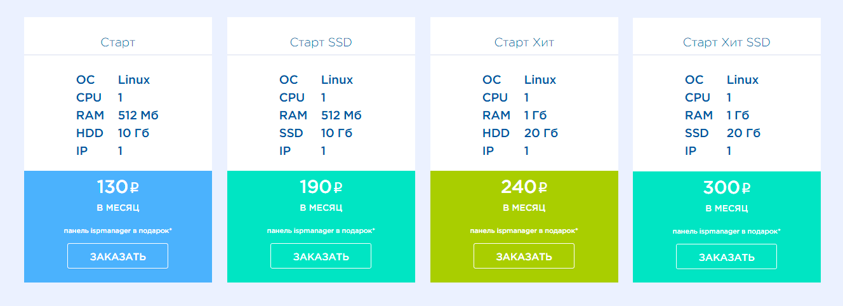The width and height of the screenshot is (843, 306).
Task: Select the Старт Хит SSD heading
Action: (726, 43)
